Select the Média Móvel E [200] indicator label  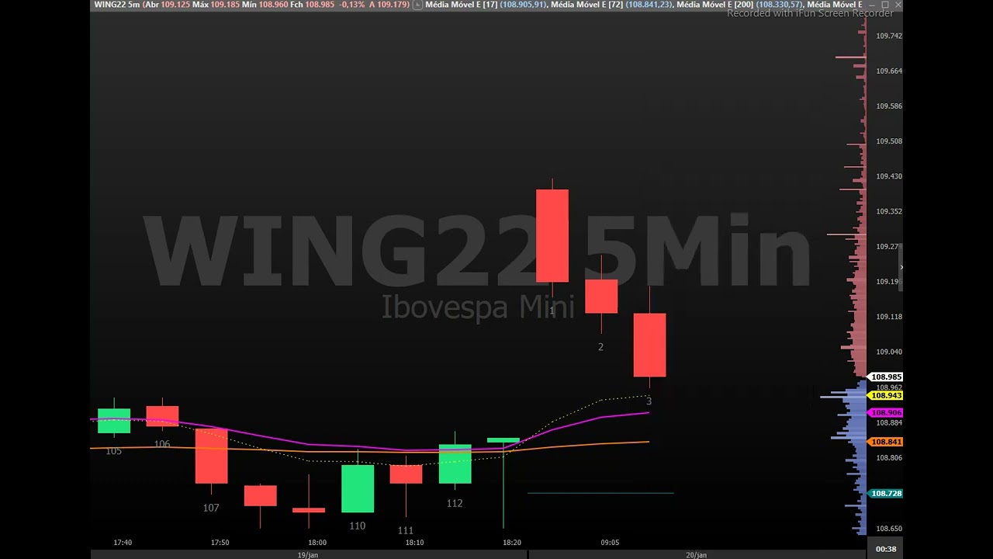coord(714,5)
